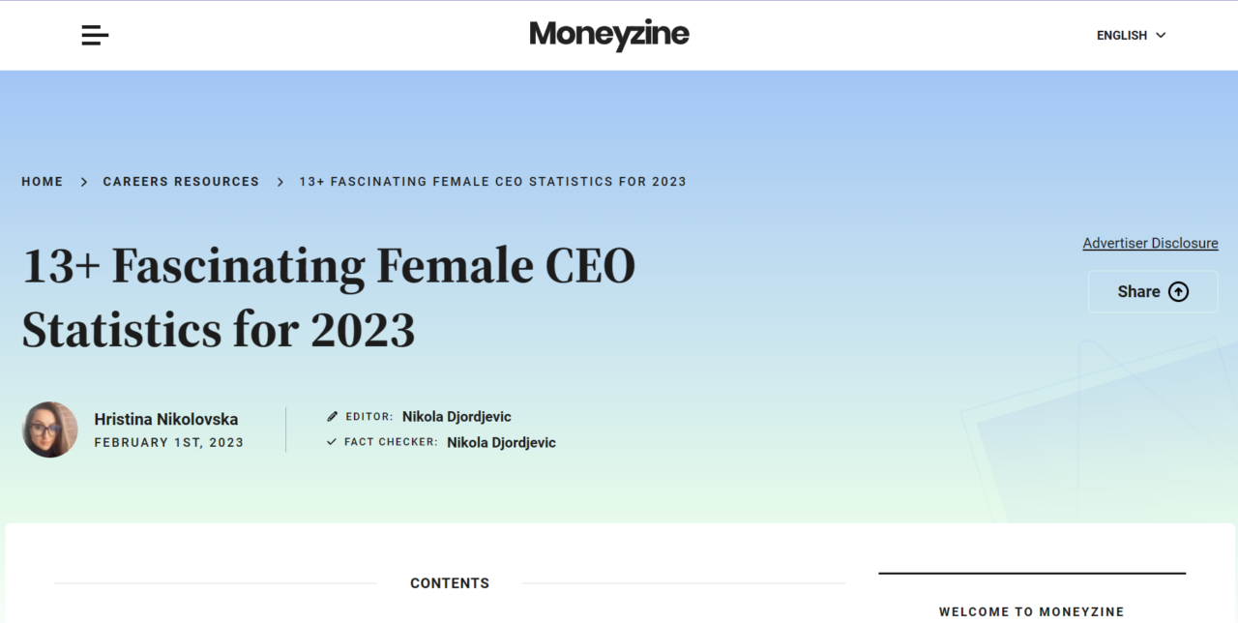Click the chevron beside ENGLISH
Screen dimensions: 1238x623
click(x=1161, y=36)
